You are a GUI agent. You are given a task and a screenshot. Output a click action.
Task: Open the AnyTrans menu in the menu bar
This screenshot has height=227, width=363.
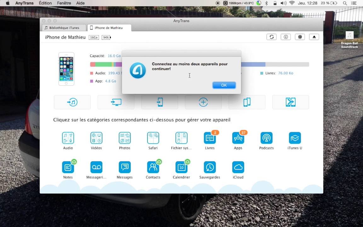click(x=24, y=3)
